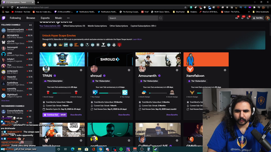This screenshot has width=271, height=152.
Task: Switch to Mobile Subscriptions tab
Action: [97, 26]
